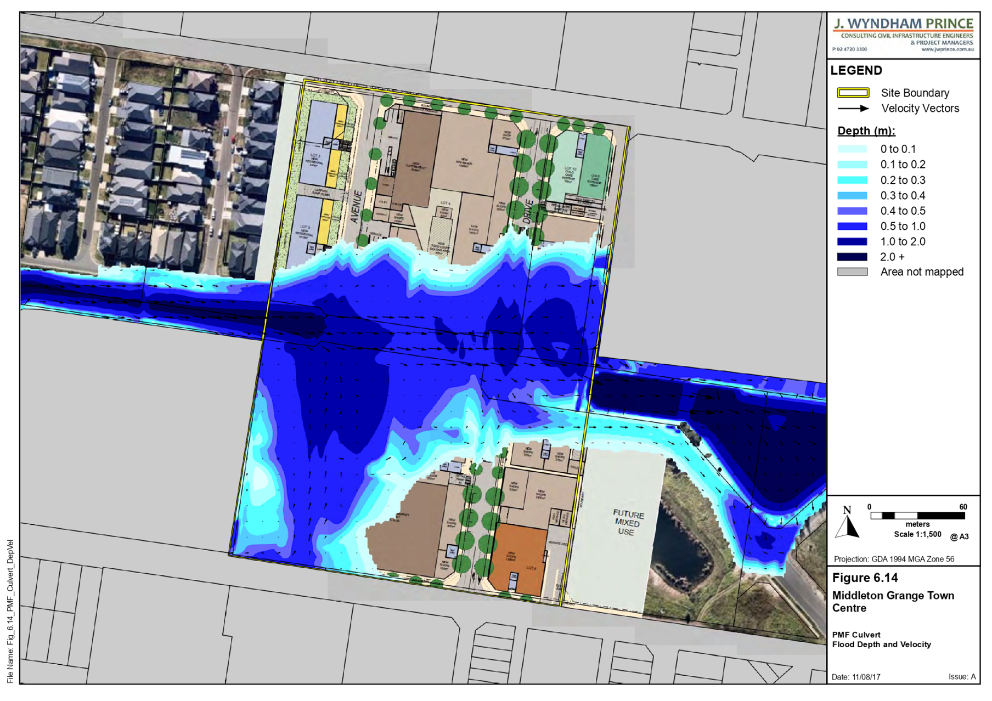Click the 'Flood Depth and Velocity' text
Image resolution: width=992 pixels, height=701 pixels.
click(882, 645)
